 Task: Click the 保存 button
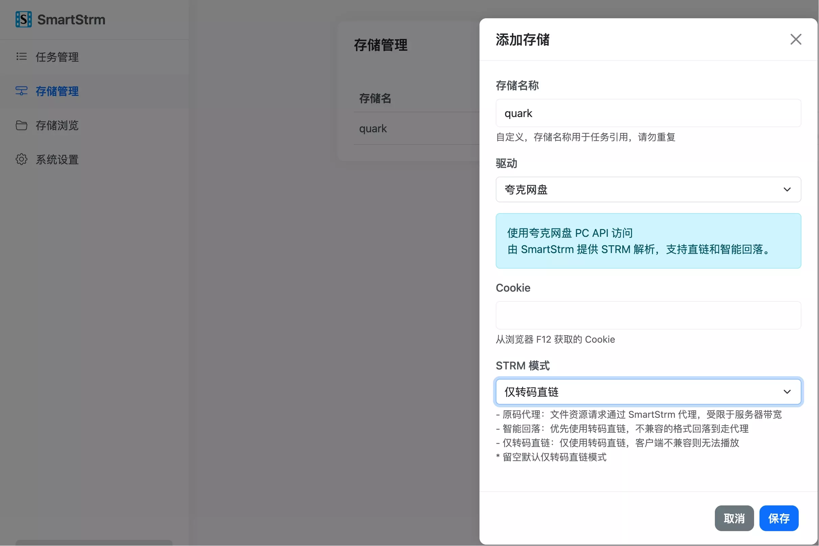(779, 519)
